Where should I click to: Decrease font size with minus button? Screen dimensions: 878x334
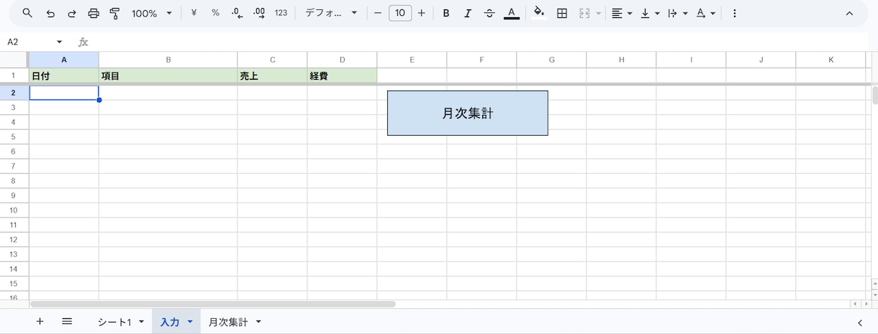378,13
